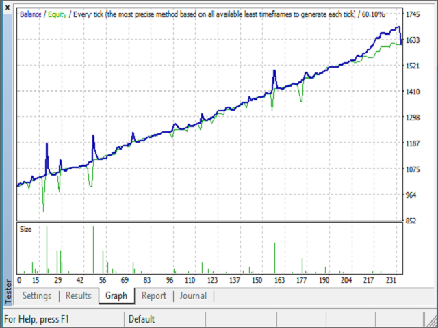Click the 852 value on price axis

click(412, 221)
